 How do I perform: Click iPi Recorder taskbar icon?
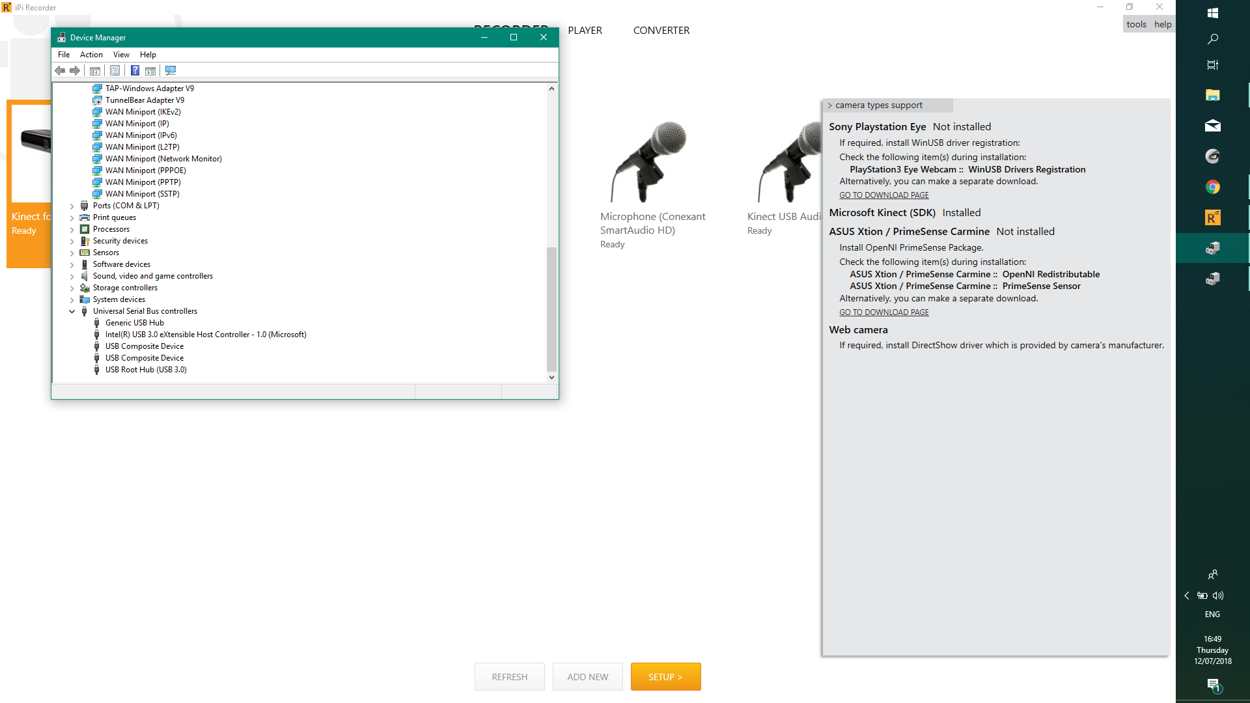(1212, 217)
